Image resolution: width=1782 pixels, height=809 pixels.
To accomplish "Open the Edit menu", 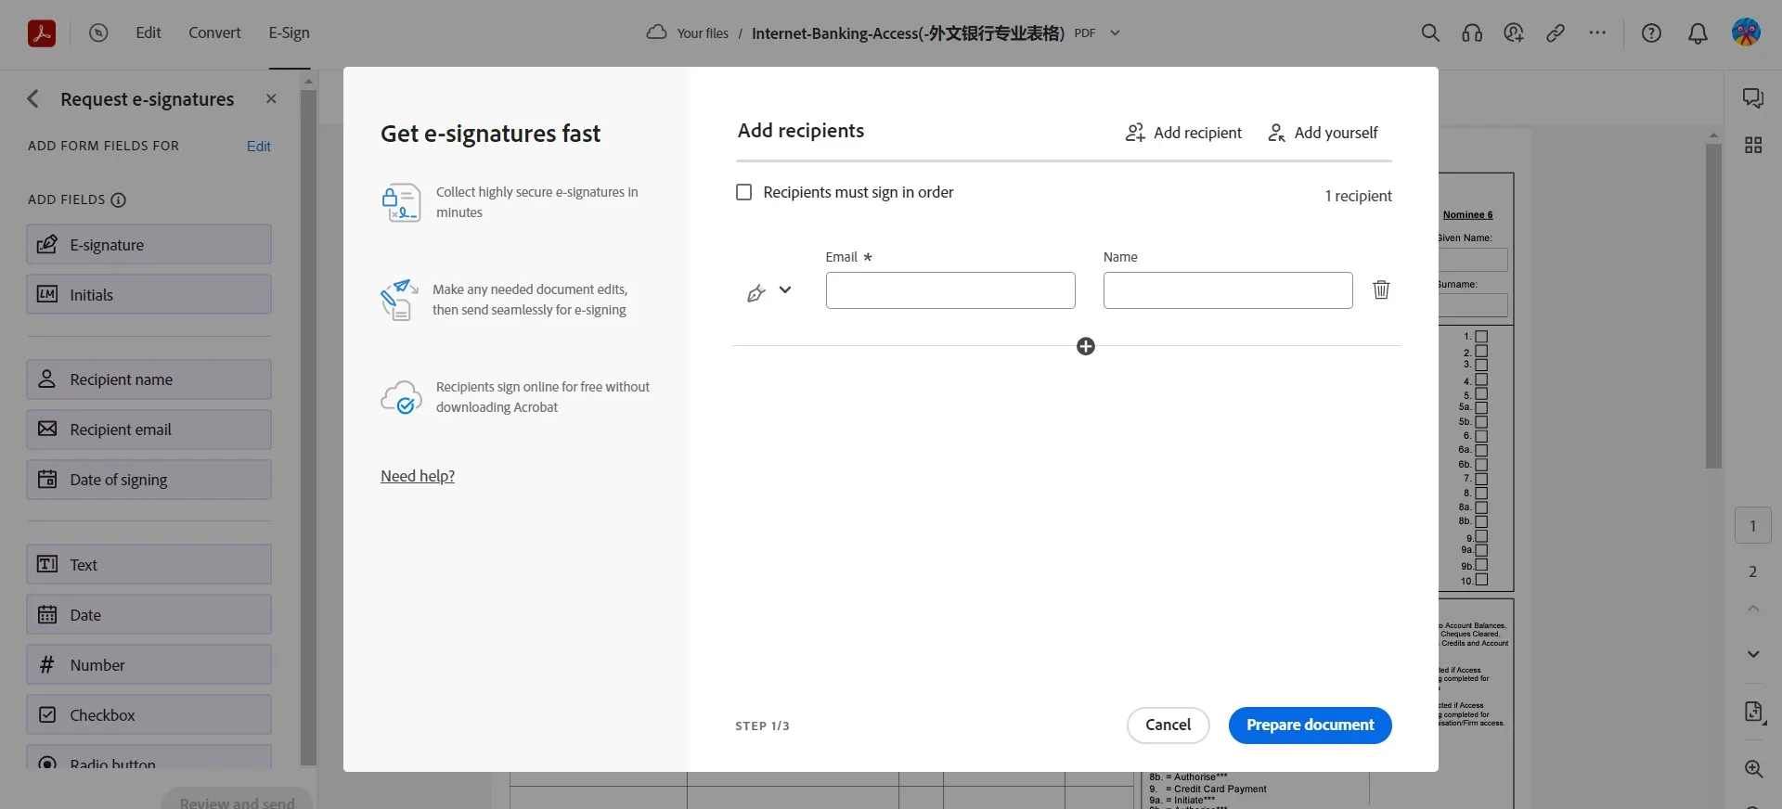I will click(148, 33).
